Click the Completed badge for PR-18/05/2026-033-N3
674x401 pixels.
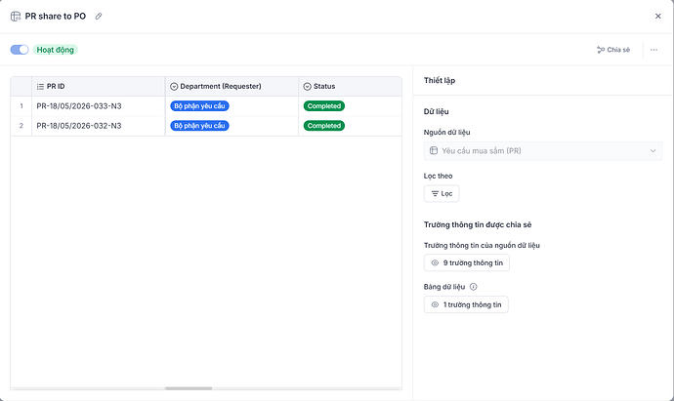pos(324,106)
